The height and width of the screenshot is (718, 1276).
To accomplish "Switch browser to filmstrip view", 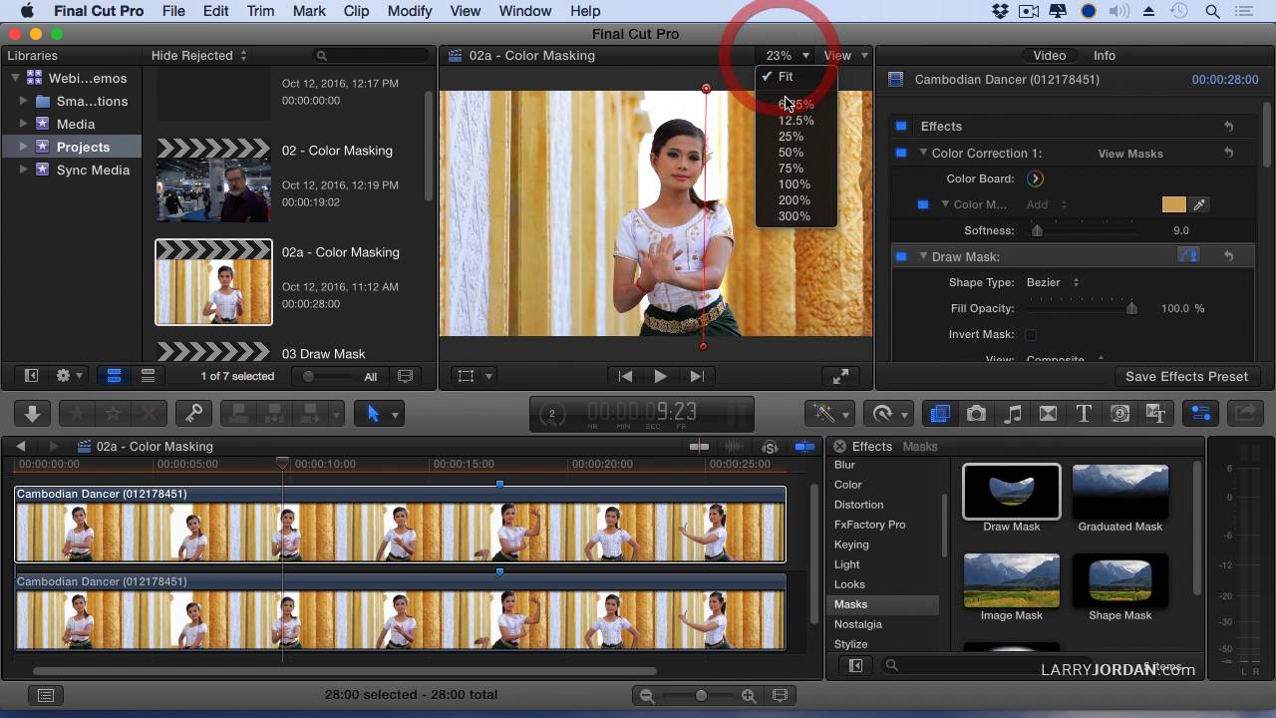I will (x=114, y=376).
